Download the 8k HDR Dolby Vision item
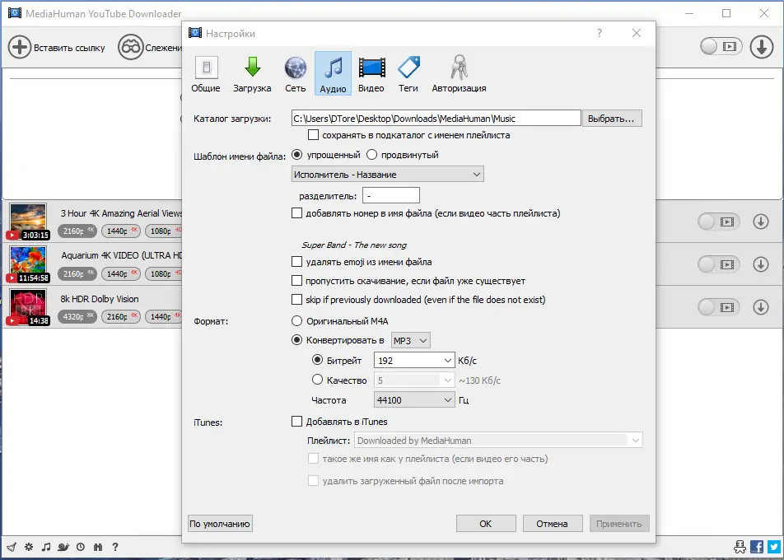Image resolution: width=784 pixels, height=560 pixels. click(x=760, y=307)
